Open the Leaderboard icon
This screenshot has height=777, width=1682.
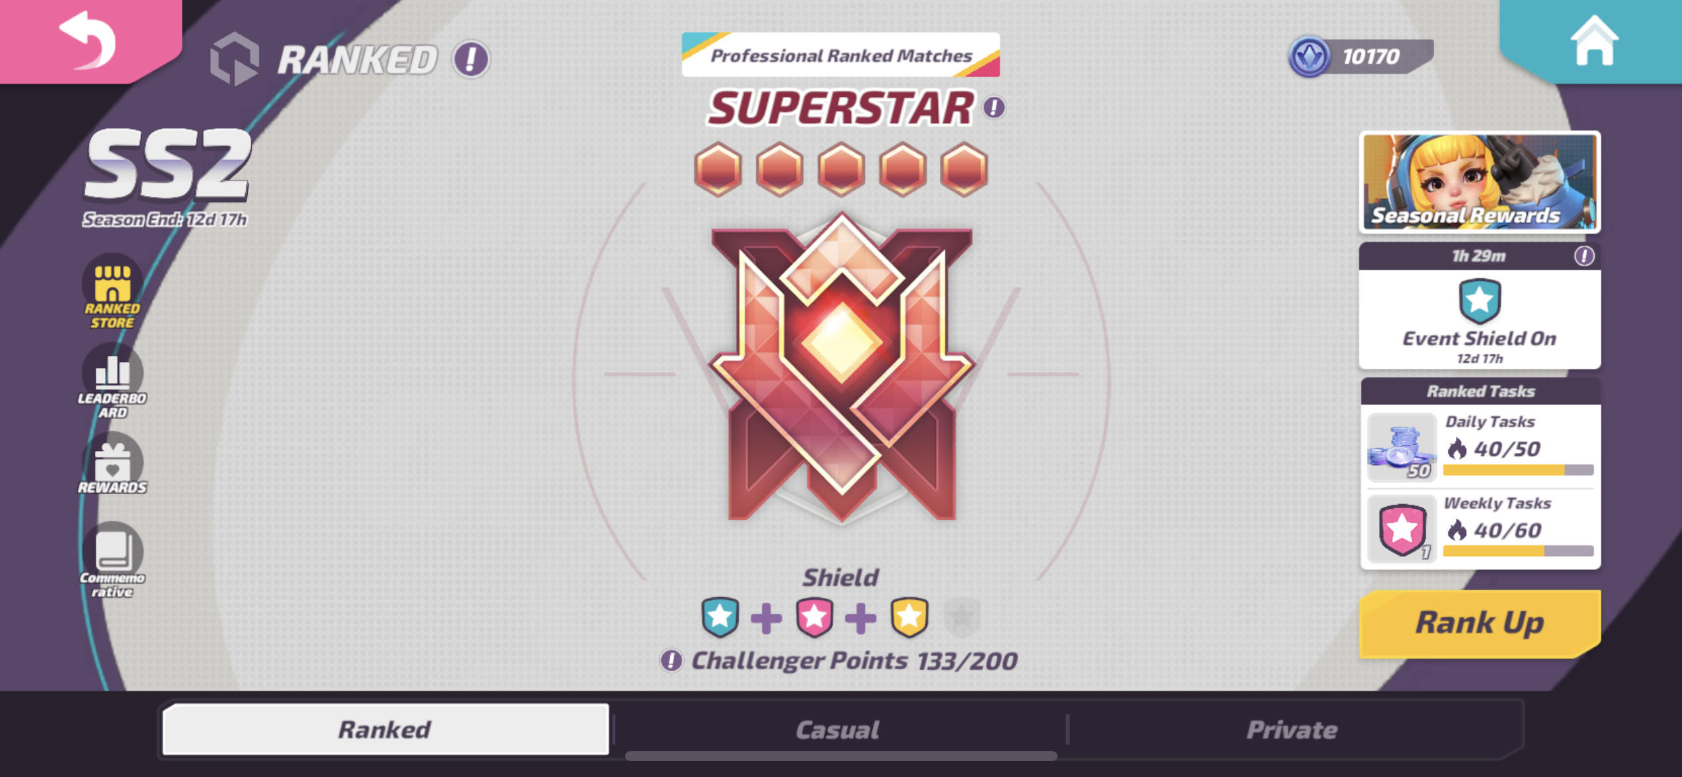pos(112,382)
